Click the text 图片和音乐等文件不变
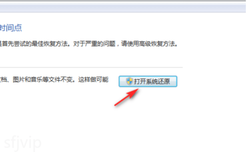This screenshot has width=248, height=160. click(x=43, y=80)
